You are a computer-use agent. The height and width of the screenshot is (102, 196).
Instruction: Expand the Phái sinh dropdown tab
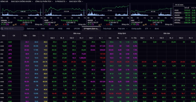pyautogui.click(x=123, y=29)
